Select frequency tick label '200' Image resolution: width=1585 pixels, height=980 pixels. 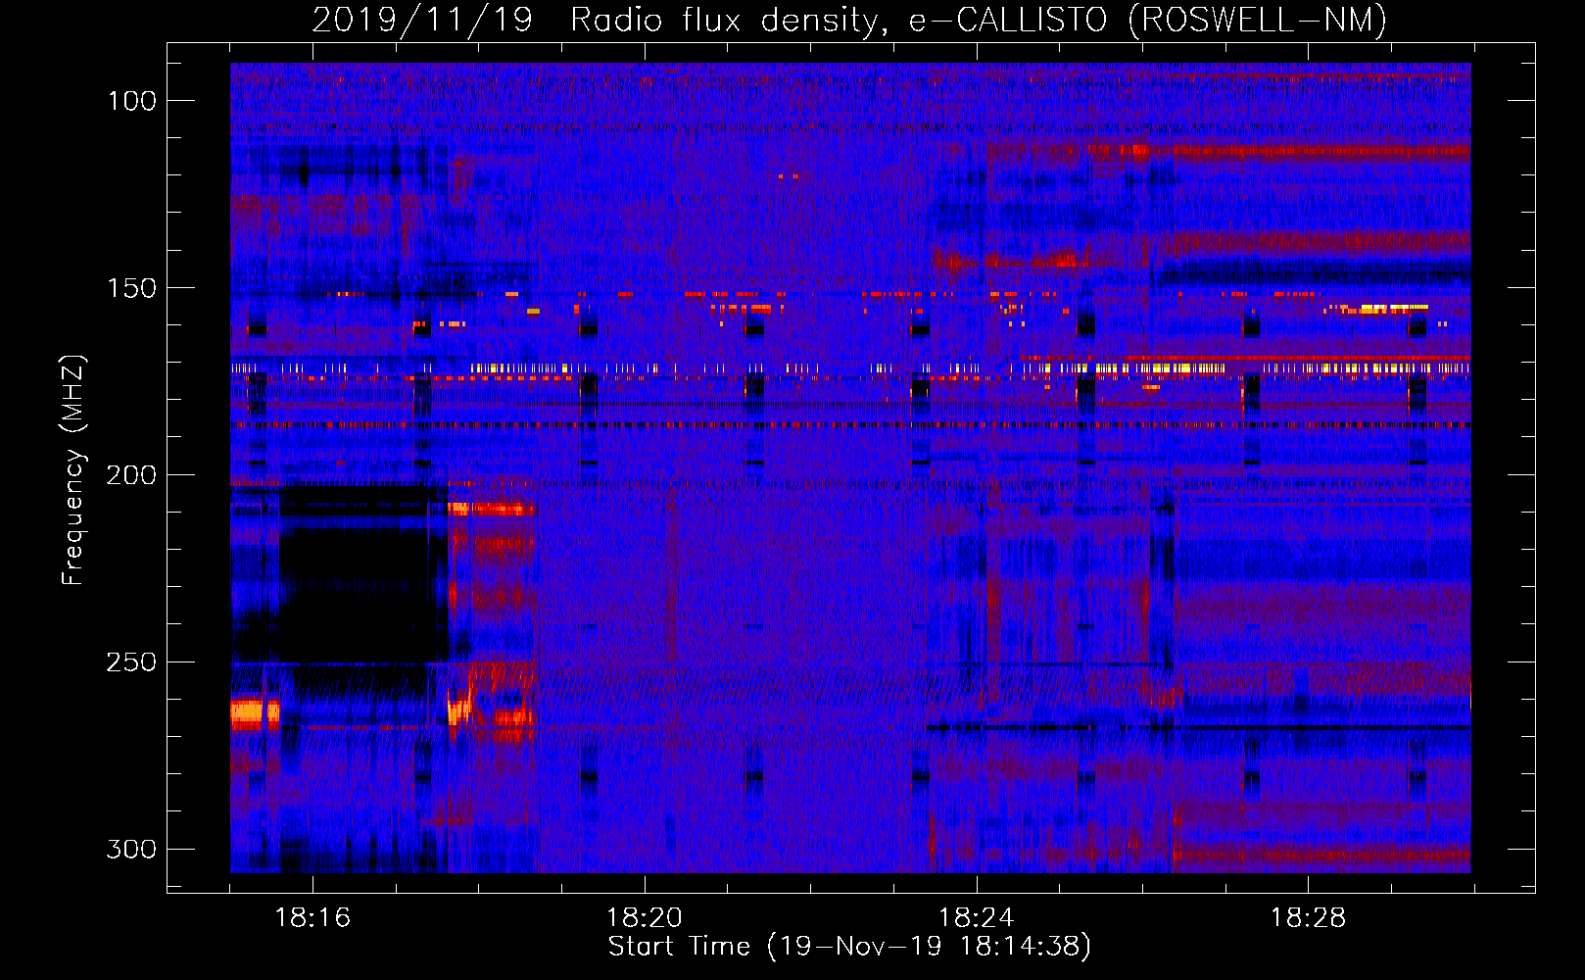point(132,475)
